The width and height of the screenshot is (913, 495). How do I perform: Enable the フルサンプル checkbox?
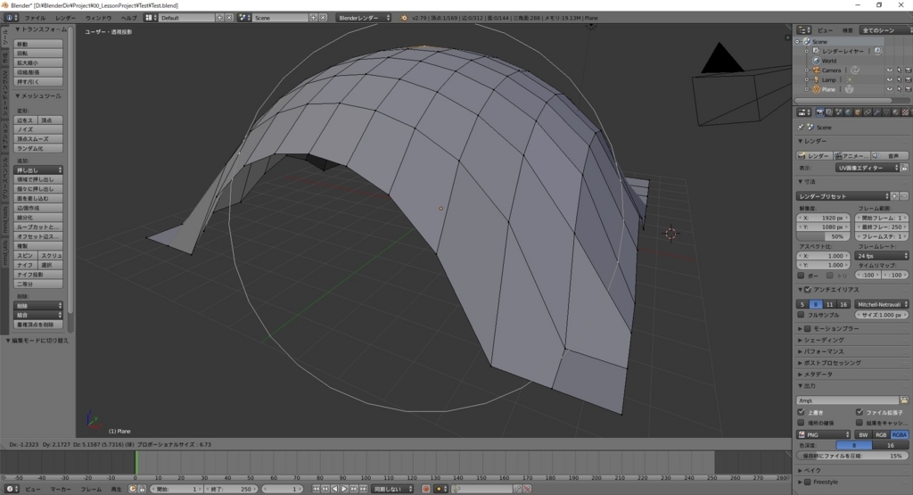801,315
